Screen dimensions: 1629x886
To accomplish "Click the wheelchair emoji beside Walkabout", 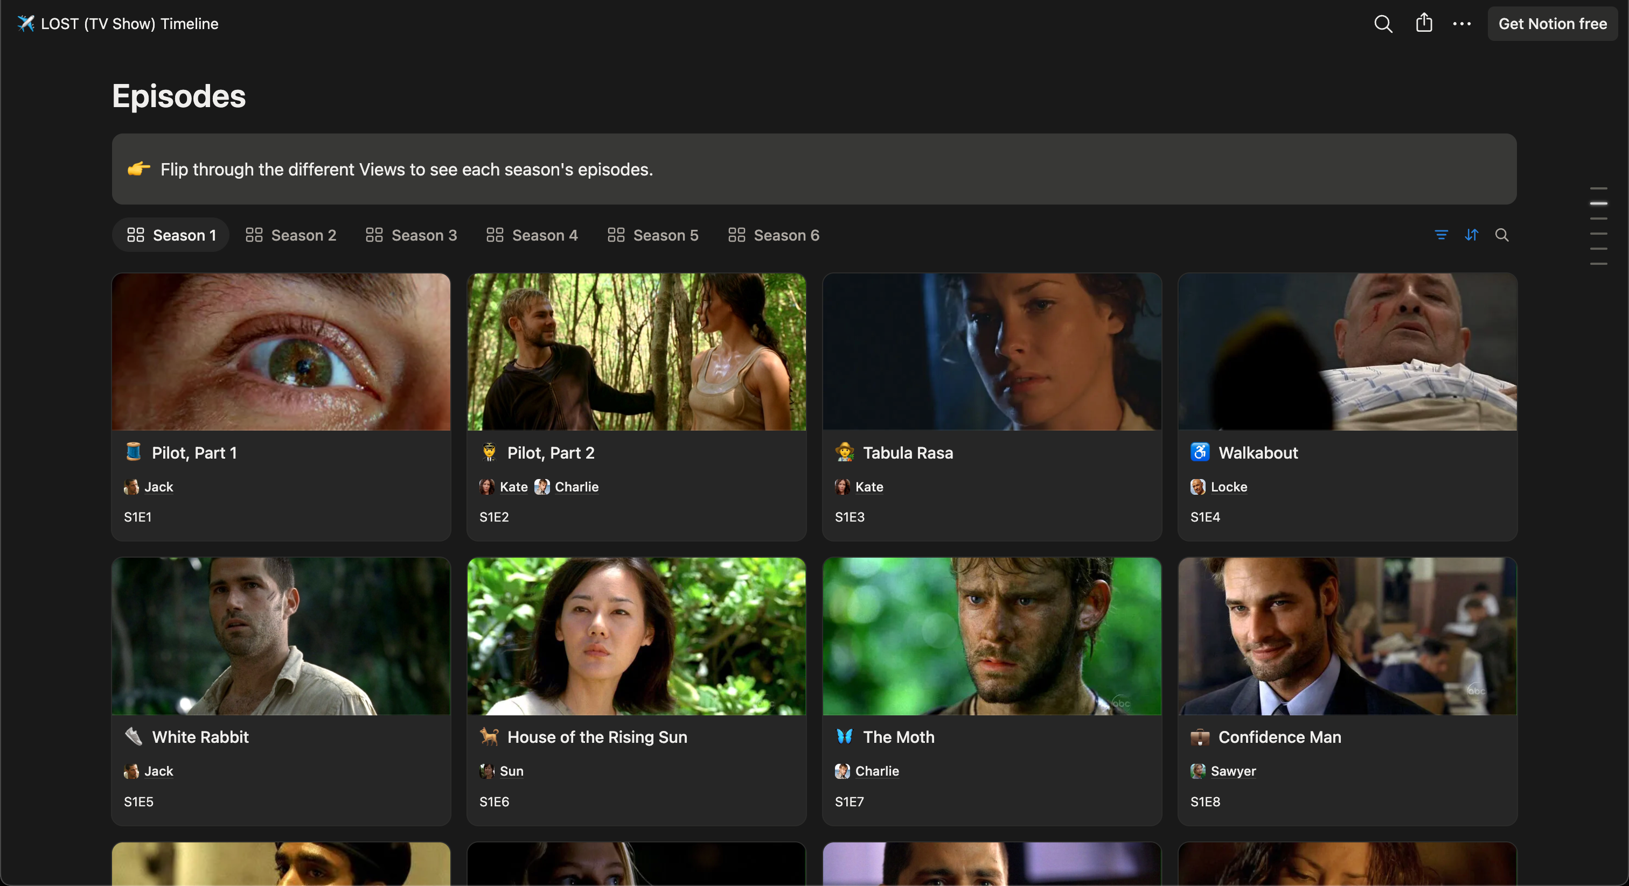I will click(1200, 452).
